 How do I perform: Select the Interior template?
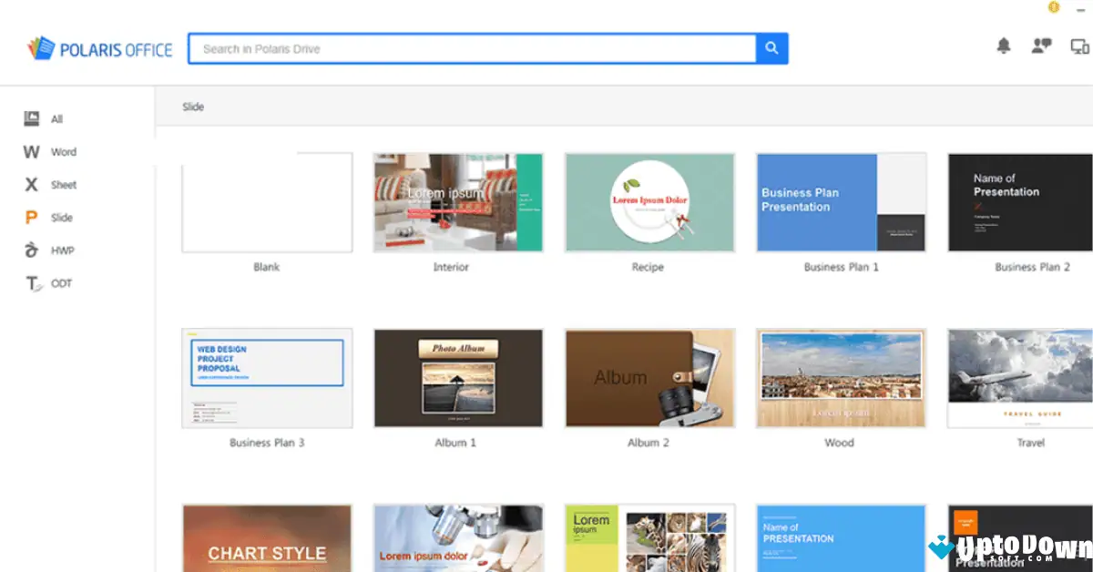pos(457,201)
